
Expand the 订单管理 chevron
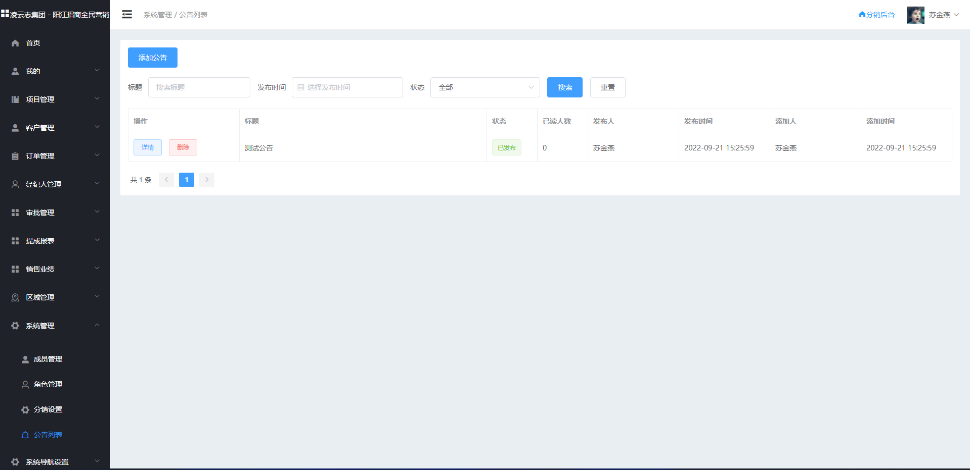tap(97, 155)
